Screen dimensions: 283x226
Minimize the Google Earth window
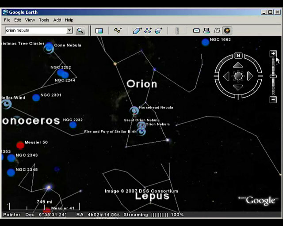click(x=264, y=12)
